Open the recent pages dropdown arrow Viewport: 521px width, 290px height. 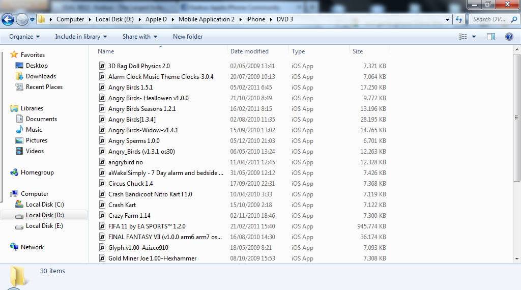pyautogui.click(x=32, y=20)
